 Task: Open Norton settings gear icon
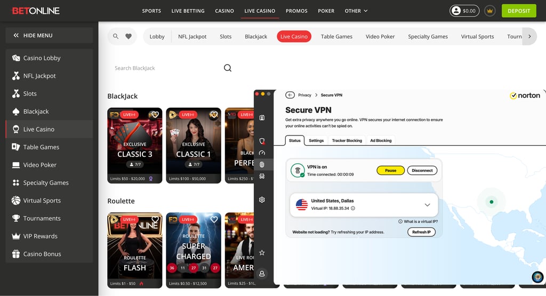262,199
